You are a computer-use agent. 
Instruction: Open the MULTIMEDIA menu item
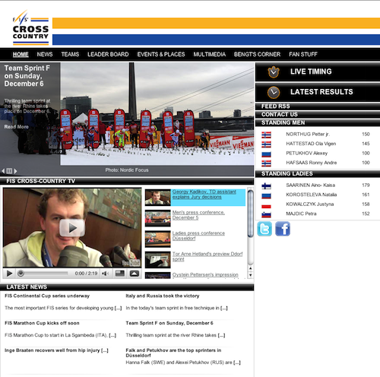pos(210,55)
